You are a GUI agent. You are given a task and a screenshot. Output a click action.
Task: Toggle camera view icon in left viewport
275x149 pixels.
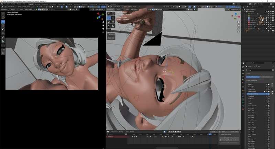pos(103,29)
